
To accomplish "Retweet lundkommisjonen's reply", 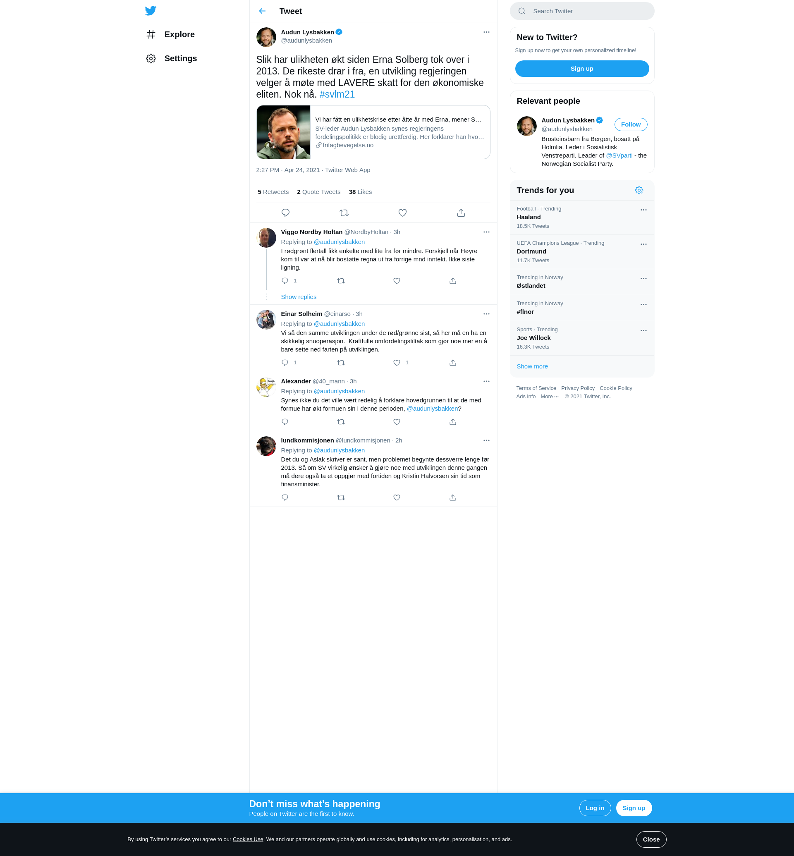I will click(x=341, y=497).
